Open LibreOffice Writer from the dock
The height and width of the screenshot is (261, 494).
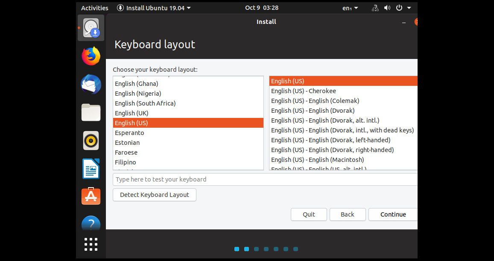coord(91,168)
